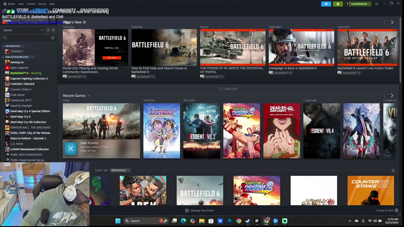Image resolution: width=404 pixels, height=227 pixels.
Task: Click the library search magnifier icon
Action: click(x=5, y=38)
